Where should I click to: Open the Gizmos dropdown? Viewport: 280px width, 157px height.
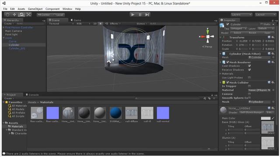point(142,24)
